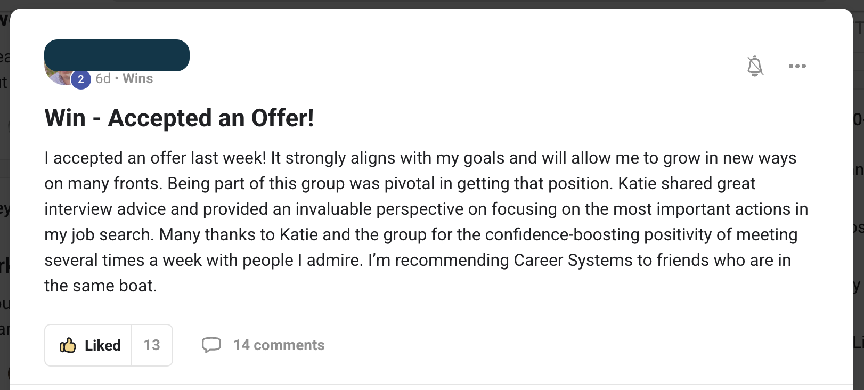Unlike the post via the Liked label
This screenshot has height=390, width=864.
tap(102, 345)
